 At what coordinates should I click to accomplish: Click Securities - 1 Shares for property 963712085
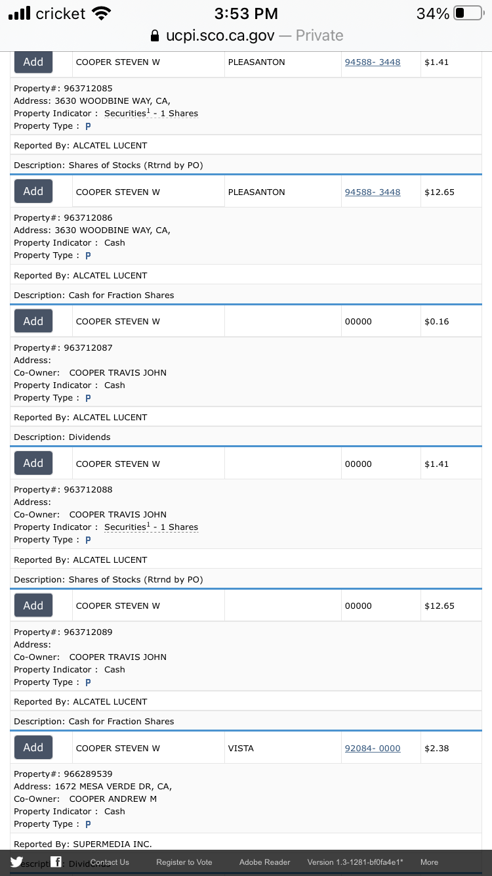point(151,113)
